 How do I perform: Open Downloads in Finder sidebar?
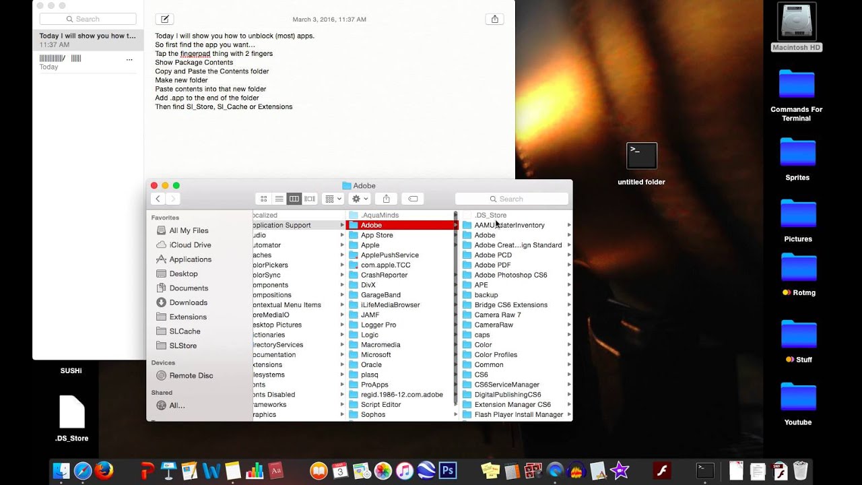[188, 302]
